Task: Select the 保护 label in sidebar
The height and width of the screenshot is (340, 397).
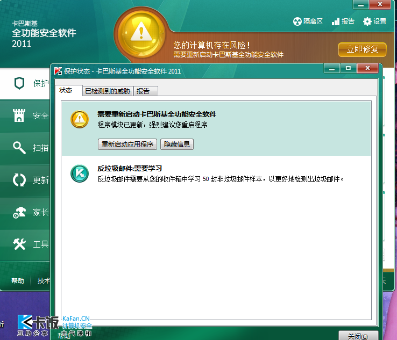Action: pyautogui.click(x=40, y=83)
